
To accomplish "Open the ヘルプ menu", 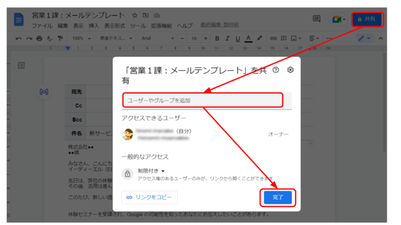I will pos(184,26).
